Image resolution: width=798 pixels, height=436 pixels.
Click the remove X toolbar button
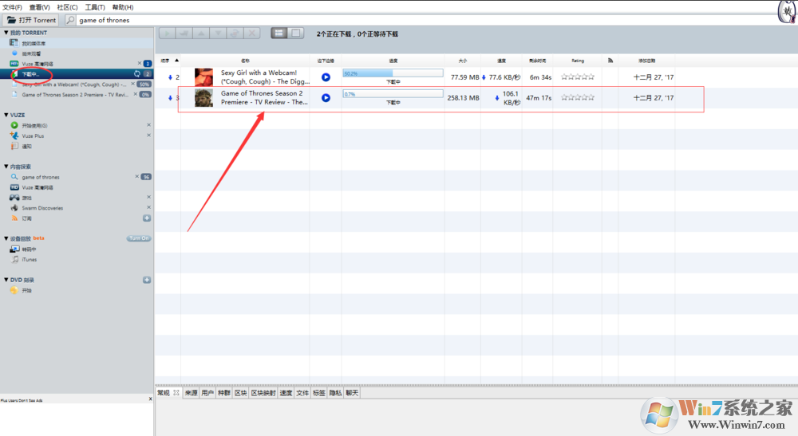(251, 33)
